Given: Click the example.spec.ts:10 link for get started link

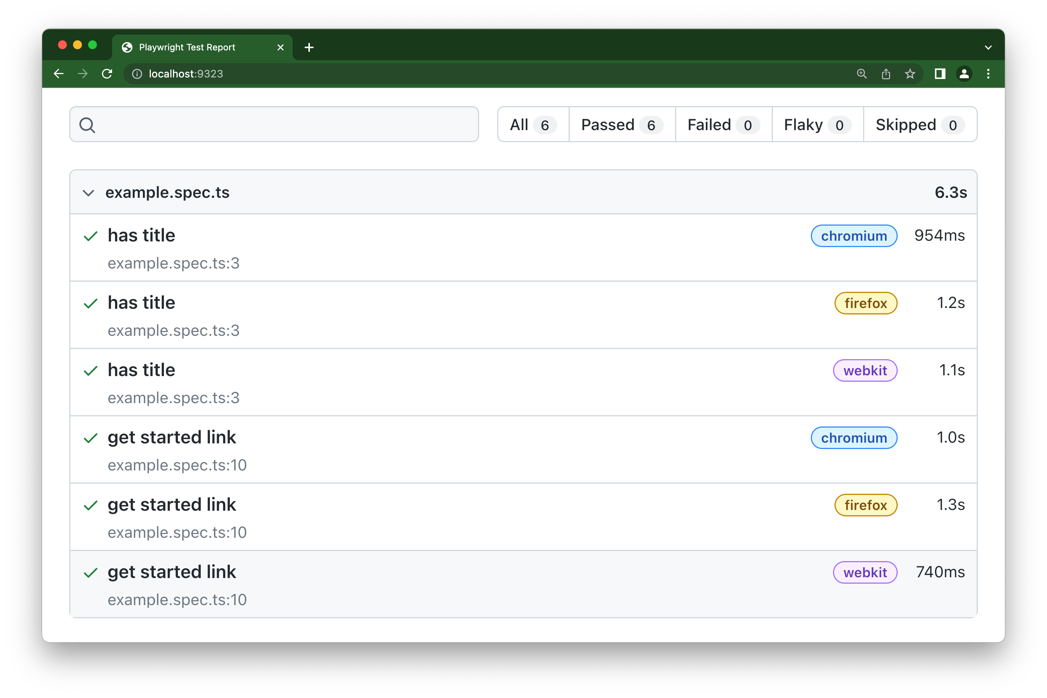Looking at the screenshot, I should pyautogui.click(x=177, y=464).
